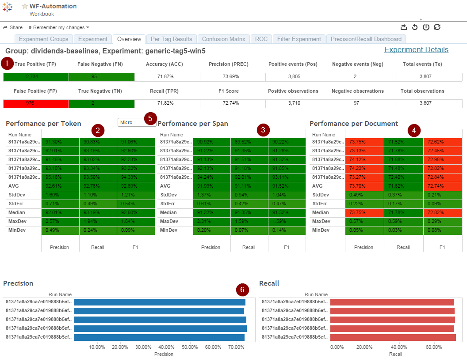Click the Share arrow icon
The width and height of the screenshot is (467, 362).
5,27
